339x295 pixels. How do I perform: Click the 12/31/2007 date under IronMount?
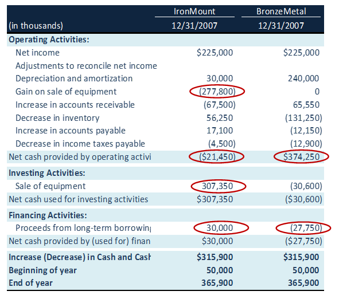click(194, 26)
